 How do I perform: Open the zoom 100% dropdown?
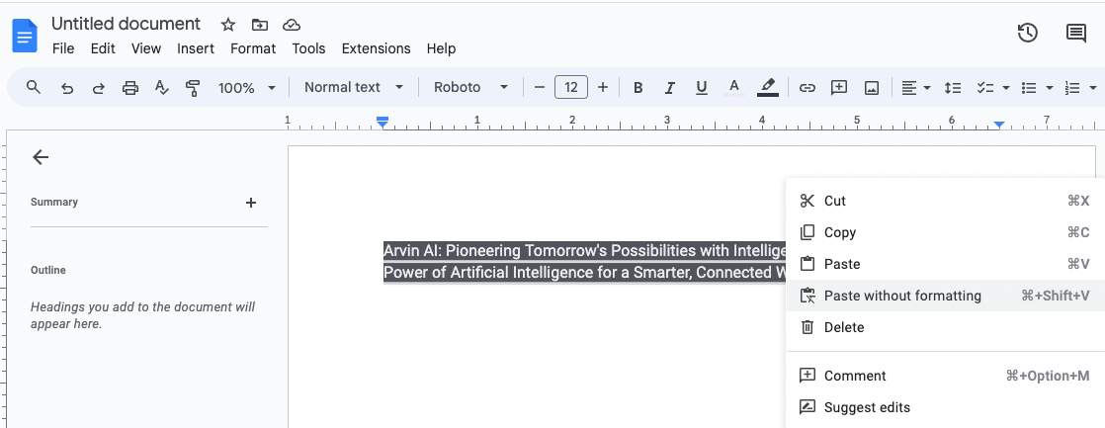(x=247, y=88)
